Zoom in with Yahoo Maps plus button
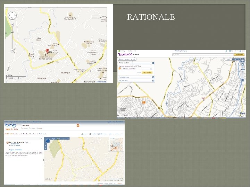250x187 pixels. coord(242,64)
